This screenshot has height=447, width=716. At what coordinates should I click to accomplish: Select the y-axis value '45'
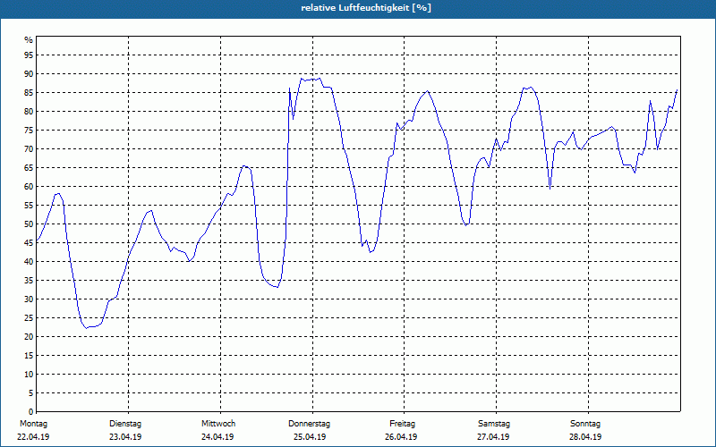(x=29, y=242)
